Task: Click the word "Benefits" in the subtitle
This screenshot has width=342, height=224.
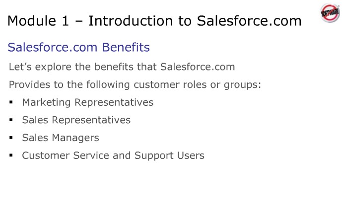Action: click(126, 48)
